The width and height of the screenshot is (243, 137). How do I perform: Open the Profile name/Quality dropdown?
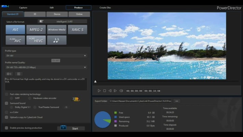(x=46, y=67)
